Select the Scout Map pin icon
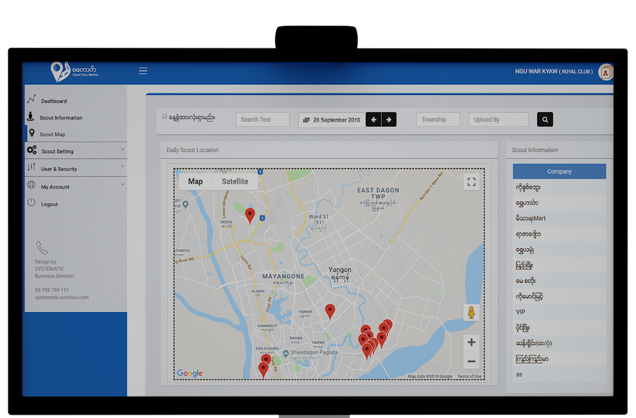The height and width of the screenshot is (418, 636). click(32, 133)
